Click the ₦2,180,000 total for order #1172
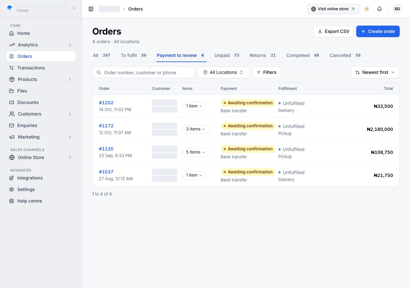410x288 pixels. [x=380, y=129]
